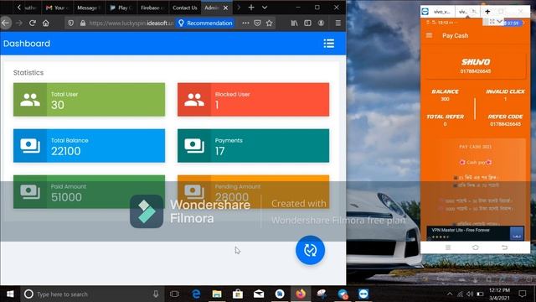Switch to the Gmail tab
536x302 pixels.
(56, 8)
